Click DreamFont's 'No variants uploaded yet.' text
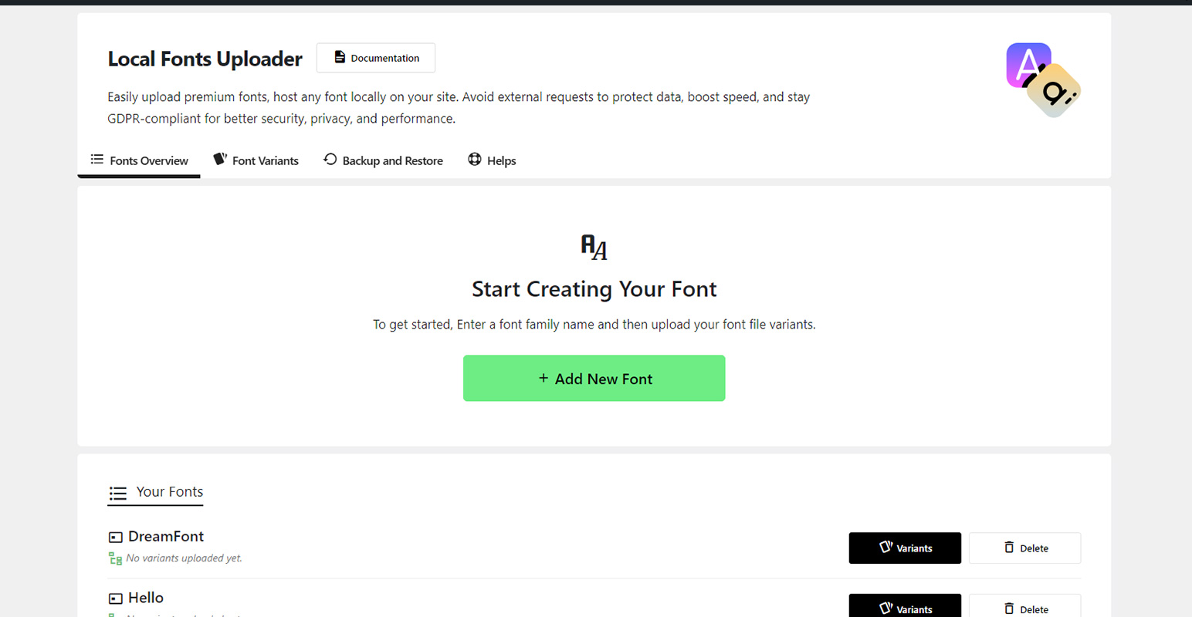This screenshot has width=1192, height=617. 185,558
